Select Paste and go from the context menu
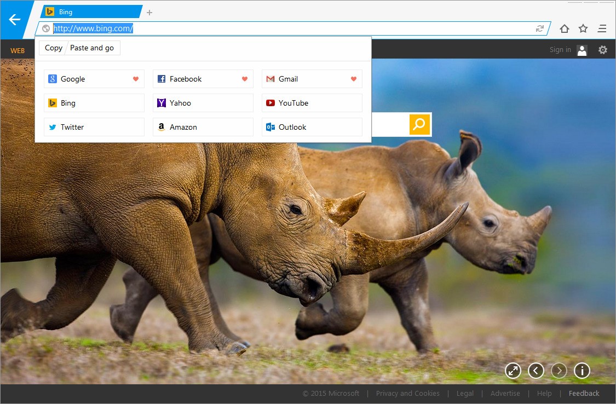 tap(91, 48)
